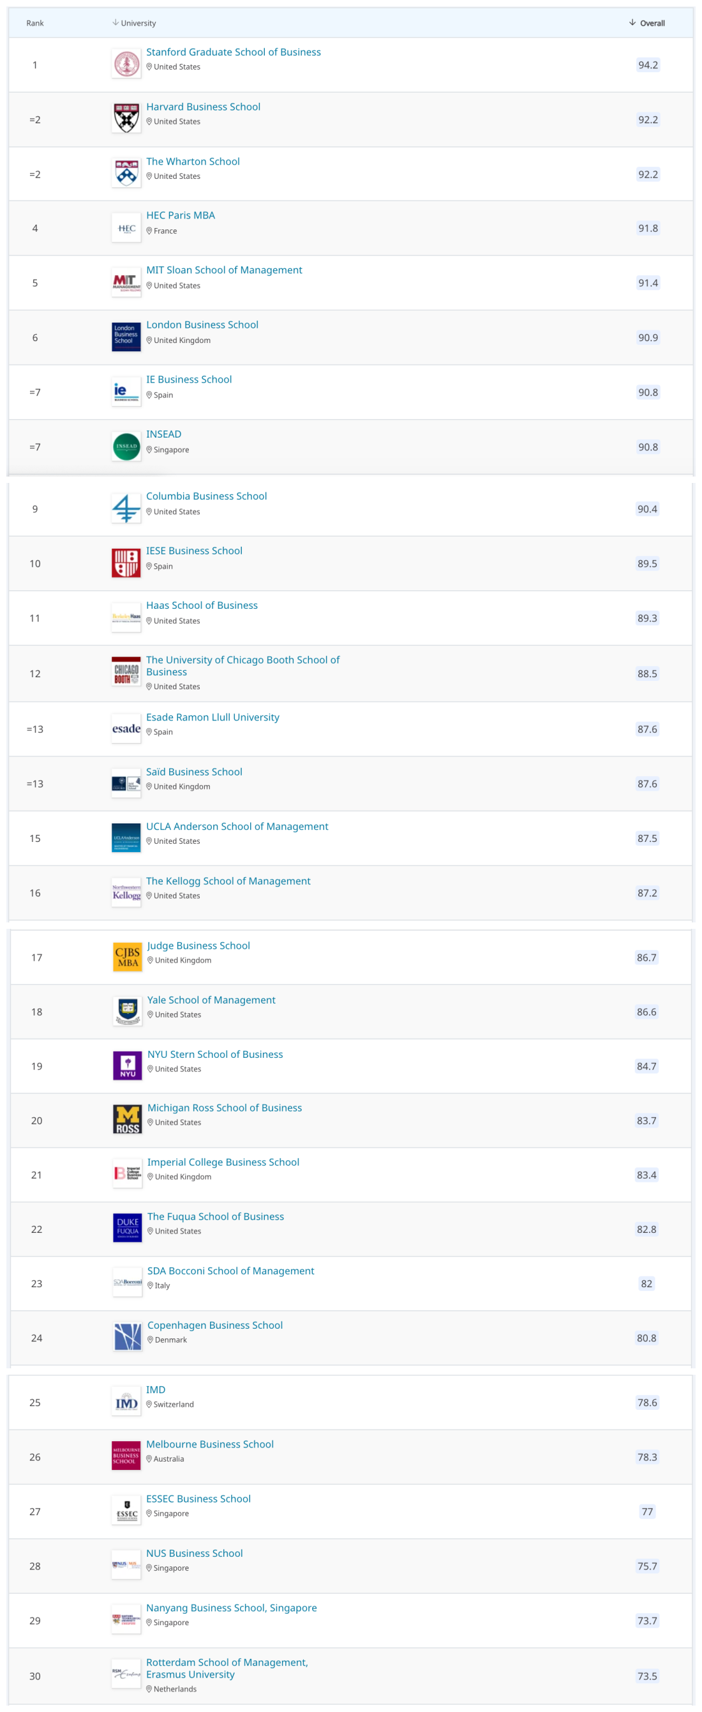Open the IMD link

(156, 1389)
